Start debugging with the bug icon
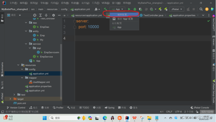 [x=135, y=9]
